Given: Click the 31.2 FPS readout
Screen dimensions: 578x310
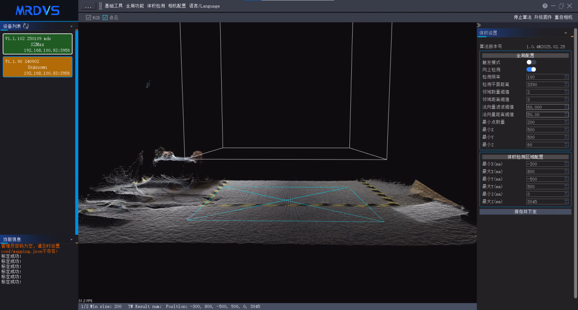Looking at the screenshot, I should tap(86, 301).
